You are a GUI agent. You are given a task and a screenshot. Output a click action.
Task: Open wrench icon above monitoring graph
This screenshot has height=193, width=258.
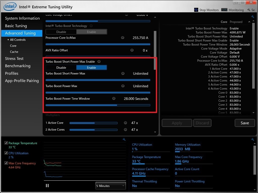tap(124, 139)
